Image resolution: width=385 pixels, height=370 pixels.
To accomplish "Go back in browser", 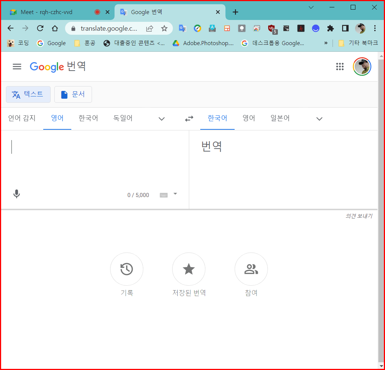I will (x=11, y=28).
